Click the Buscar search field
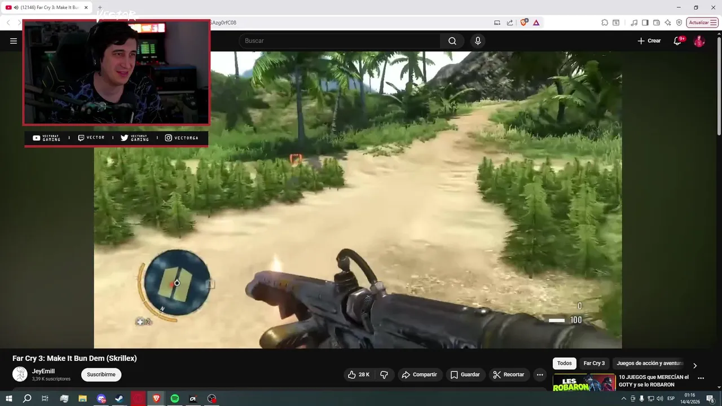 point(340,41)
